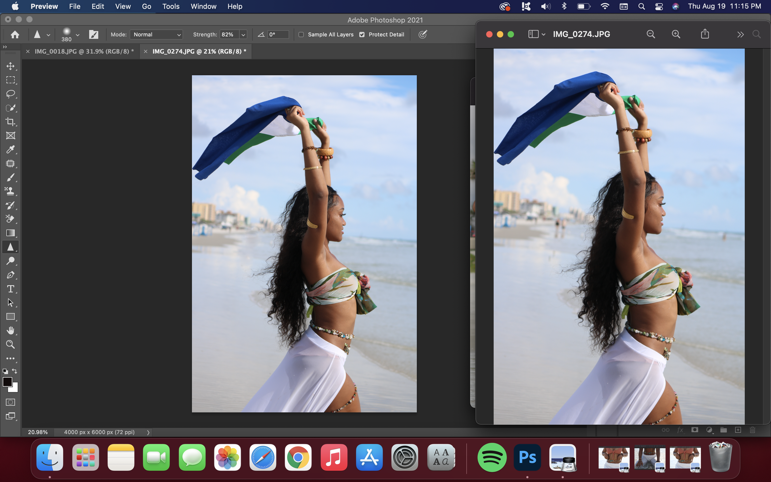Screen dimensions: 771x482
Task: Select the Eyedropper tool
Action: click(10, 149)
